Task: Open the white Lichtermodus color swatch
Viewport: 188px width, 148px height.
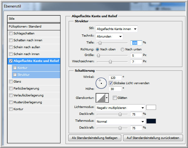Action: tap(151, 107)
